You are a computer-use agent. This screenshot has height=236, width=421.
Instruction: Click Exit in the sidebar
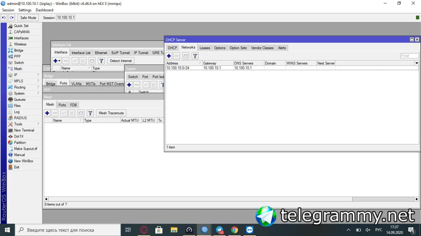pos(16,167)
